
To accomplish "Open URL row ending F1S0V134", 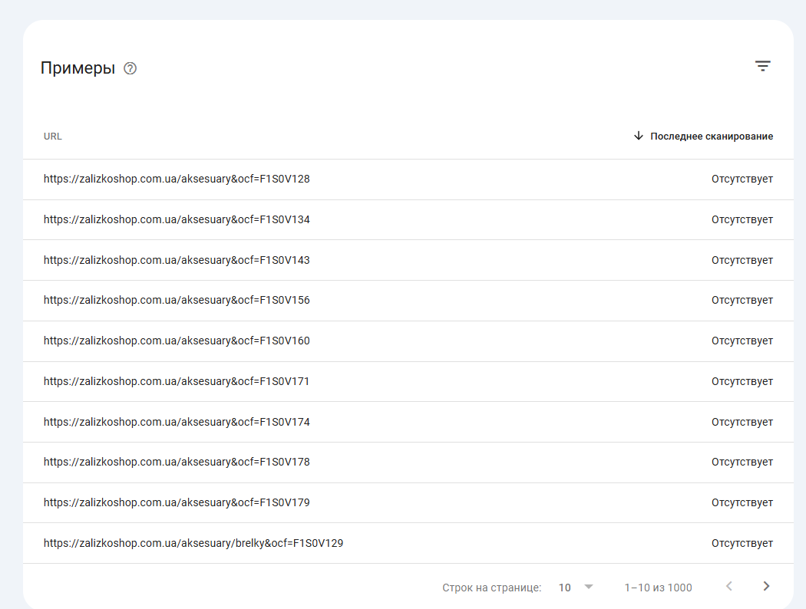I will pos(408,220).
